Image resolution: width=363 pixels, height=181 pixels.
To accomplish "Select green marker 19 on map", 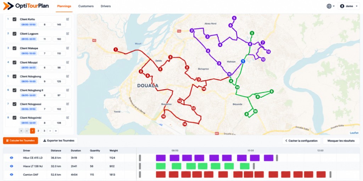I will pos(255,111).
